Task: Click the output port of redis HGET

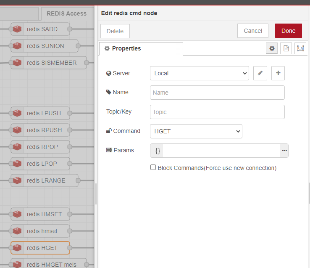Action: (70, 248)
